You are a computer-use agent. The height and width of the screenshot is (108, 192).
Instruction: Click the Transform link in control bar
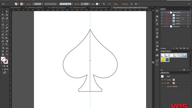click(125, 4)
